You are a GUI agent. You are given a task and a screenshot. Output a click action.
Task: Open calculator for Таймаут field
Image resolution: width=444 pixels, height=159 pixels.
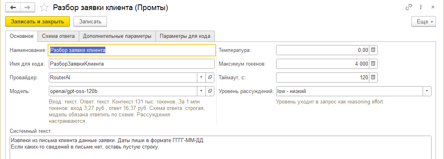373,77
